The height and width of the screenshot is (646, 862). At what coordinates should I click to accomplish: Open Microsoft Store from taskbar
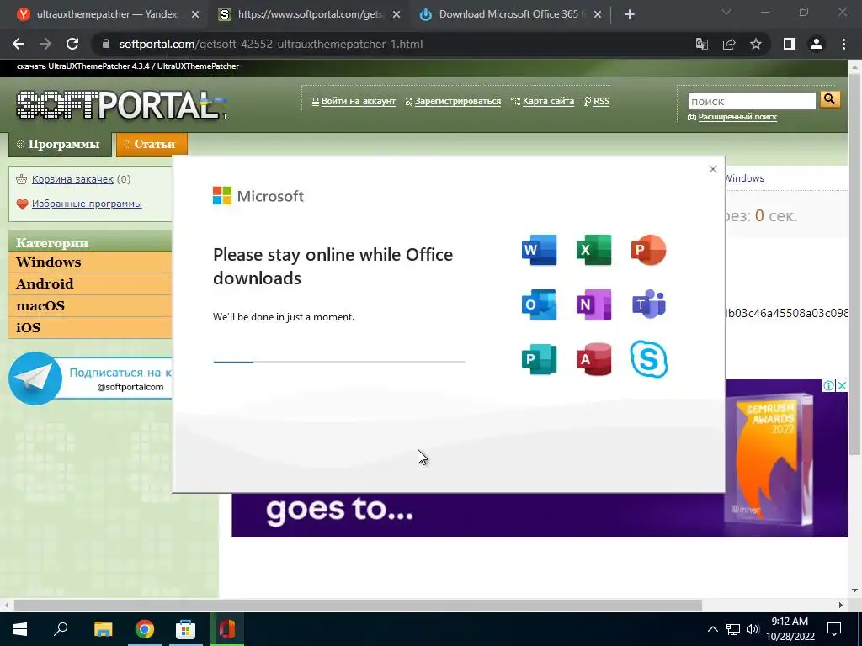coord(185,629)
